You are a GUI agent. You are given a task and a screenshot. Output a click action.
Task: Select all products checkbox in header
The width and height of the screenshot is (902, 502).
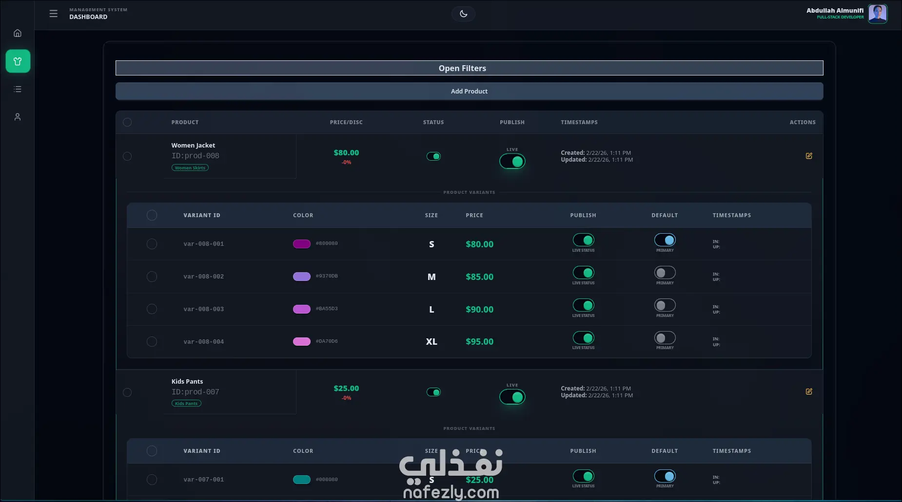coord(127,122)
